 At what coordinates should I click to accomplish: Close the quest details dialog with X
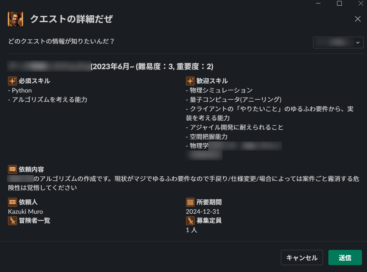[x=358, y=19]
